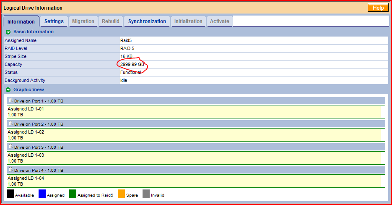392x205 pixels.
Task: Click the blue Assigned legend swatch
Action: click(x=42, y=194)
